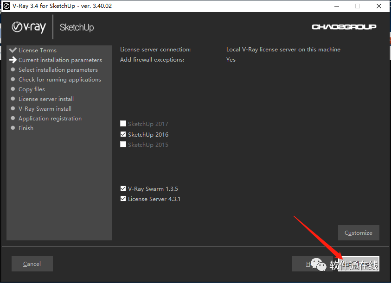Screen dimensions: 391x283
Task: Select the License Terms step
Action: (x=38, y=50)
